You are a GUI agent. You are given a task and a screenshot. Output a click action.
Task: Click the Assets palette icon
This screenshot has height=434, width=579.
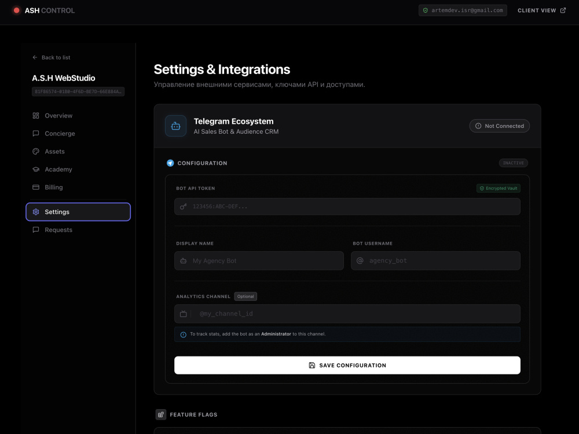coord(36,151)
